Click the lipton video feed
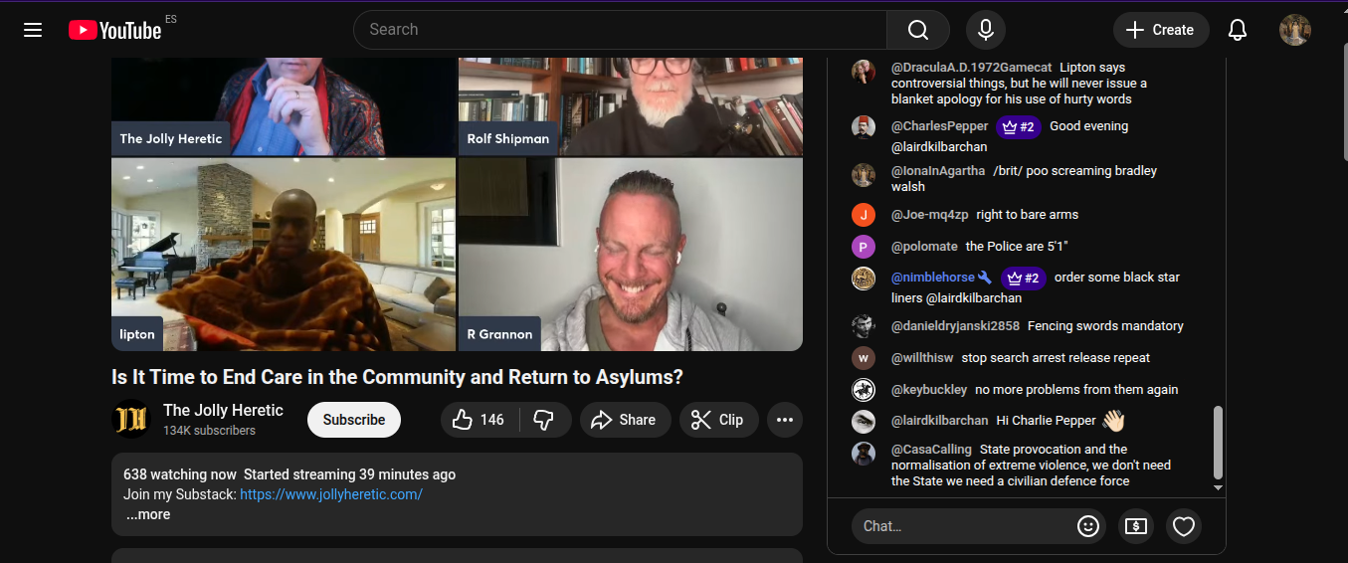The height and width of the screenshot is (563, 1348). (284, 254)
